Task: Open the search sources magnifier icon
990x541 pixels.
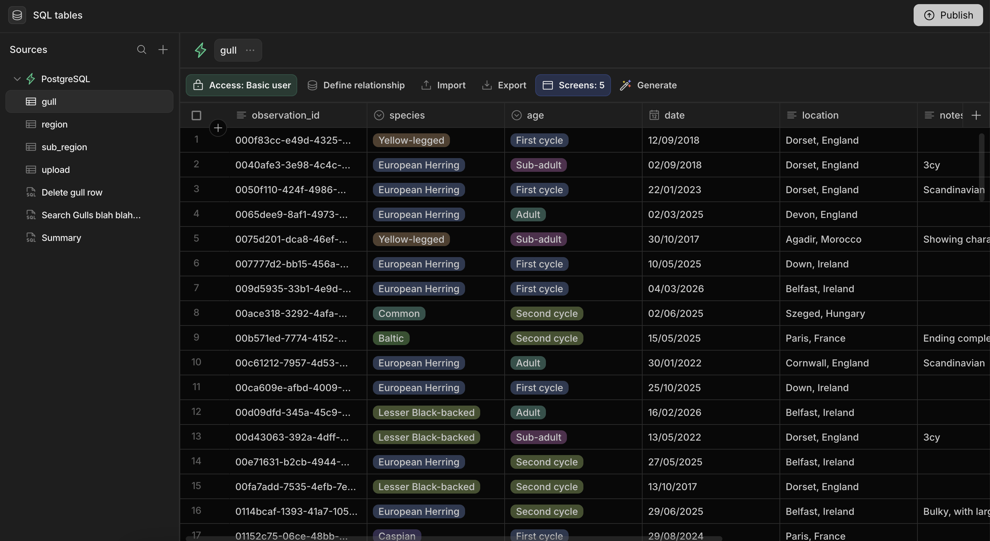Action: click(141, 49)
